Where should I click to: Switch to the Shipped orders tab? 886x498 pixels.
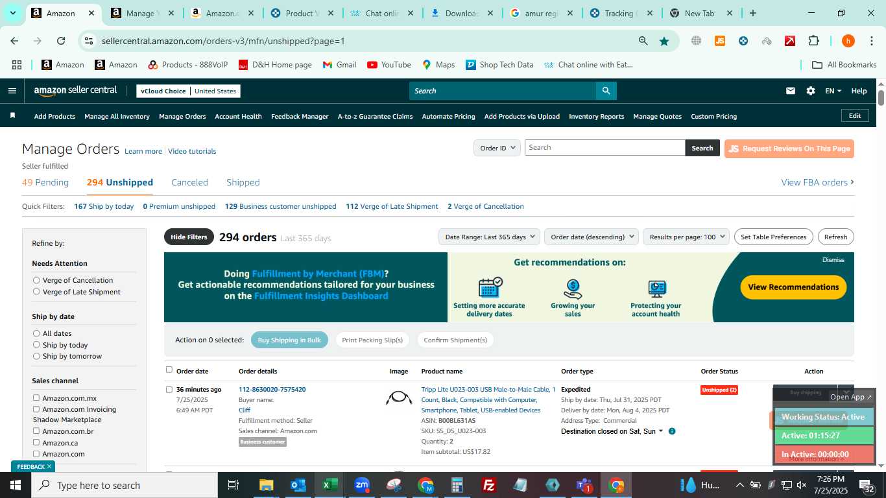click(x=243, y=182)
